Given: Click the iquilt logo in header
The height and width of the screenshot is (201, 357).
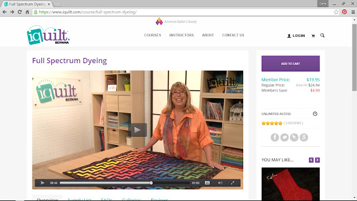Looking at the screenshot, I should pyautogui.click(x=49, y=35).
